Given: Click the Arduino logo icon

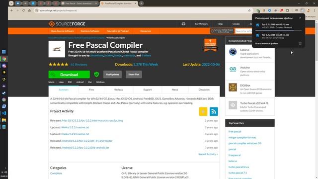Looking at the screenshot, I should click(233, 69).
